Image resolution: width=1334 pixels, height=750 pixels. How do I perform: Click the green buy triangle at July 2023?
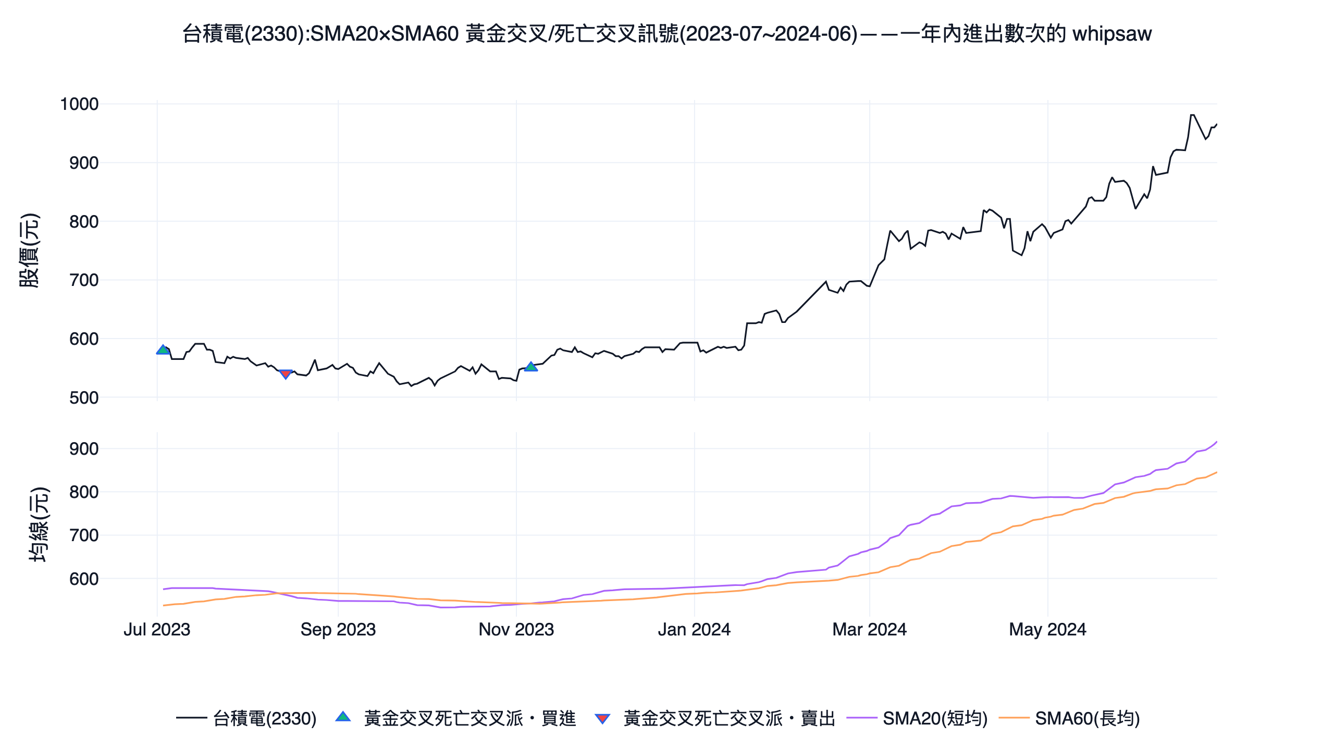tap(163, 350)
